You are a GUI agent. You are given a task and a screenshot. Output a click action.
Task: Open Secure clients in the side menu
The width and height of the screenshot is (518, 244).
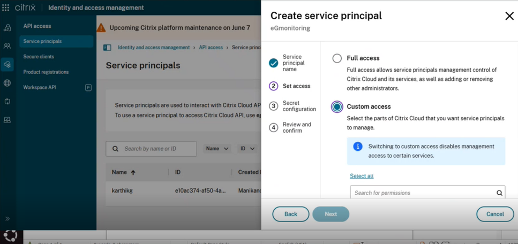39,57
